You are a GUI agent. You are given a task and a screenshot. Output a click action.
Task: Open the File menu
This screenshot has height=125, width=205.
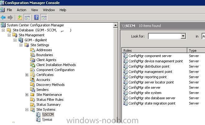tap(9, 10)
